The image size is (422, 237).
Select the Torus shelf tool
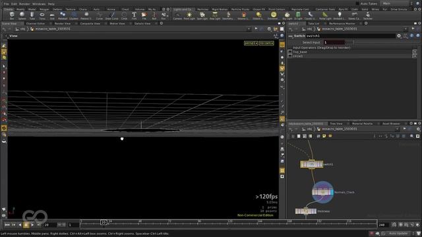pyautogui.click(x=42, y=16)
